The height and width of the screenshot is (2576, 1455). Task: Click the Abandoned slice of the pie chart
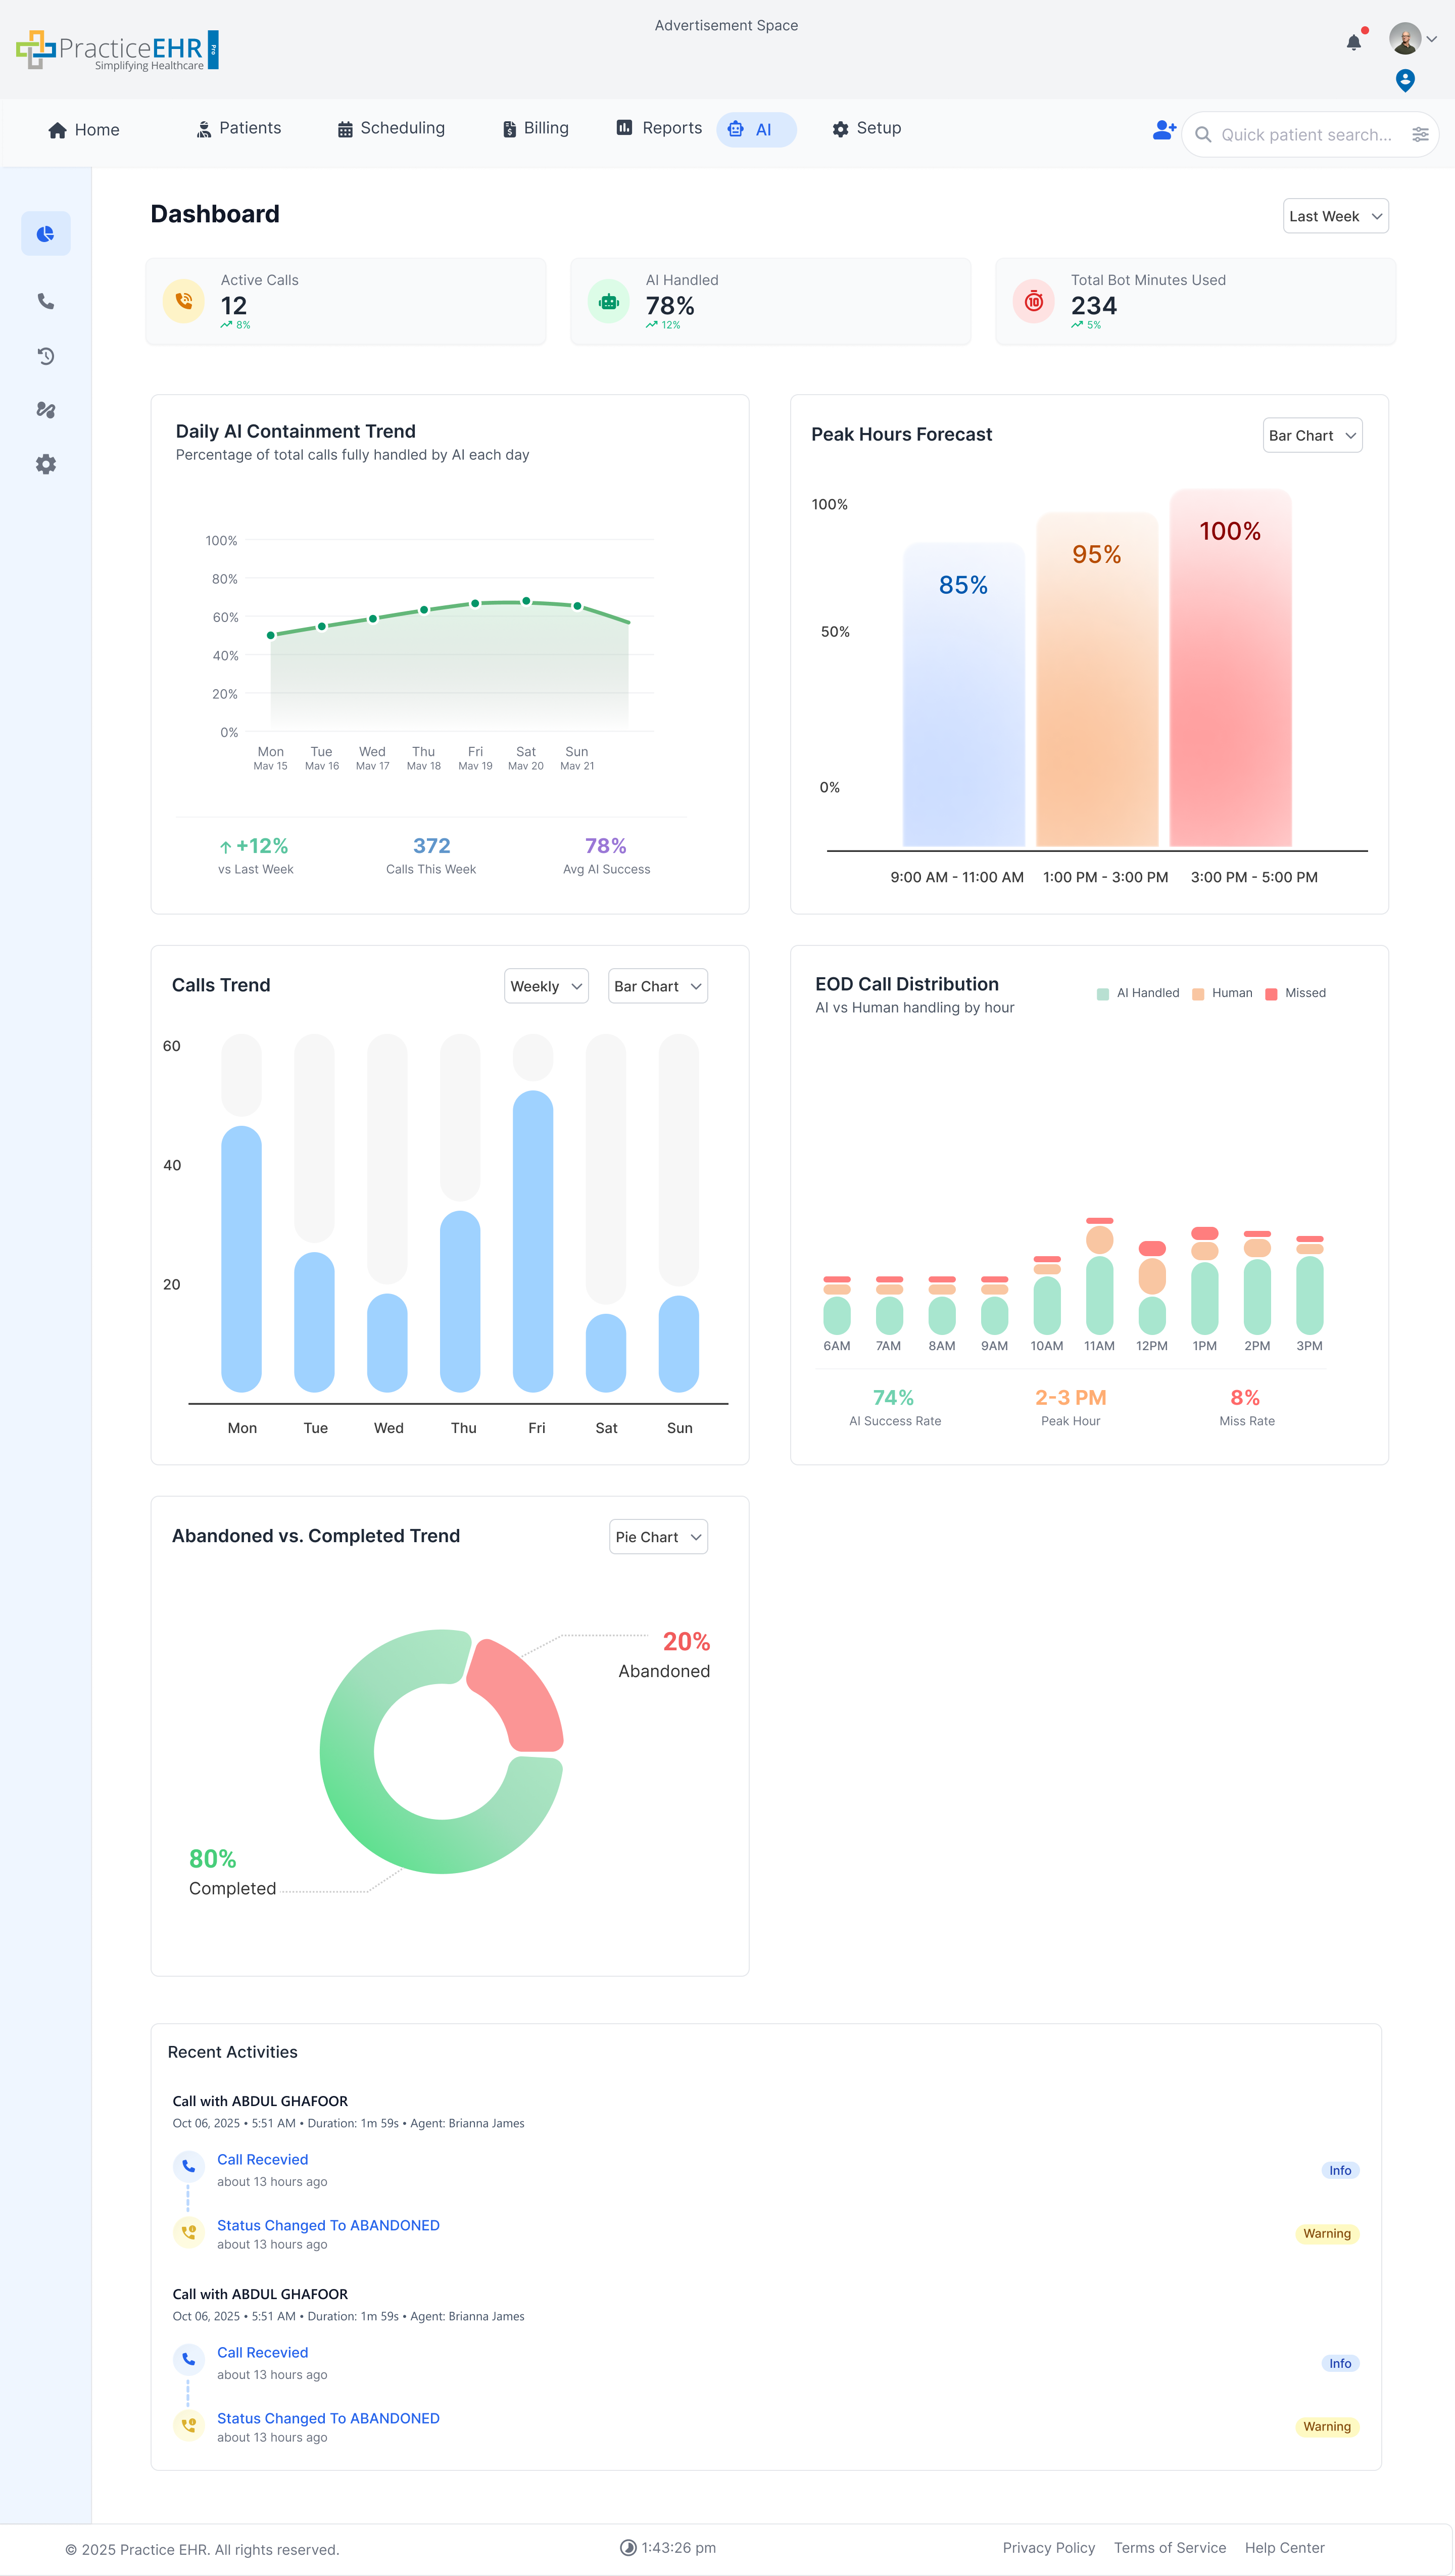pos(519,1693)
